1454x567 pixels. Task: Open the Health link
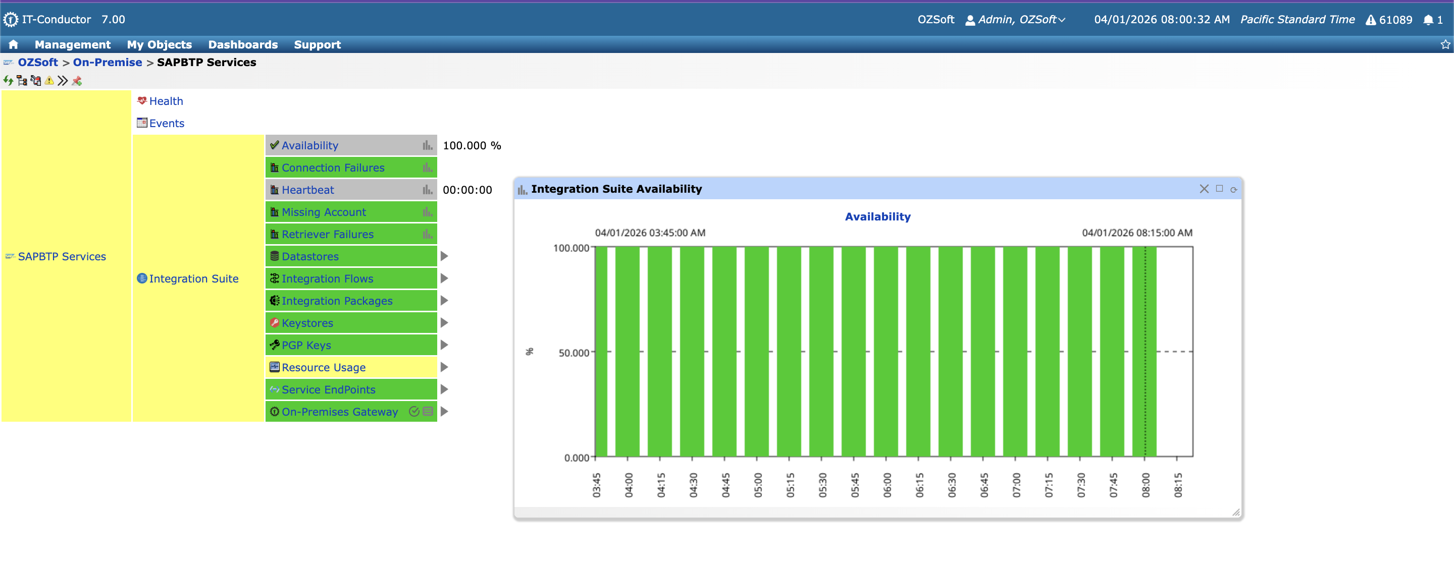[x=166, y=101]
